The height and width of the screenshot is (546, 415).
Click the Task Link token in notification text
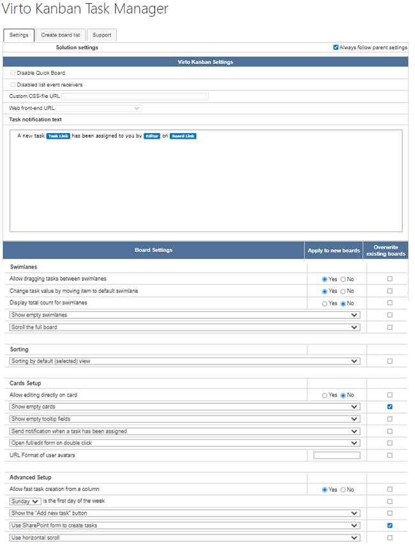pyautogui.click(x=59, y=136)
